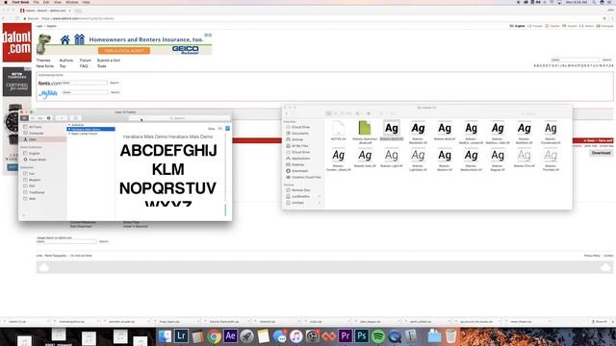The image size is (616, 346).
Task: Click Submit a font link
Action: [x=109, y=61]
